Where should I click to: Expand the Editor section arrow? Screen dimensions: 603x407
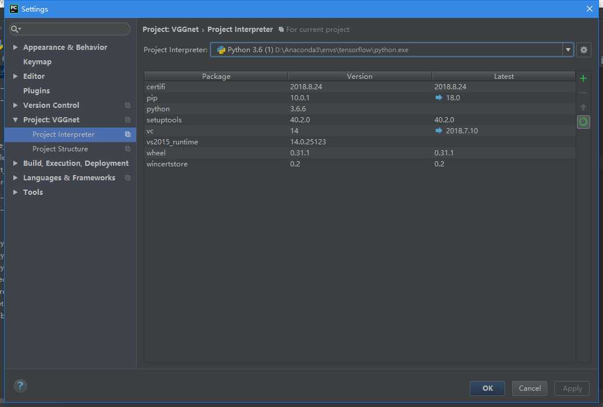[x=16, y=77]
